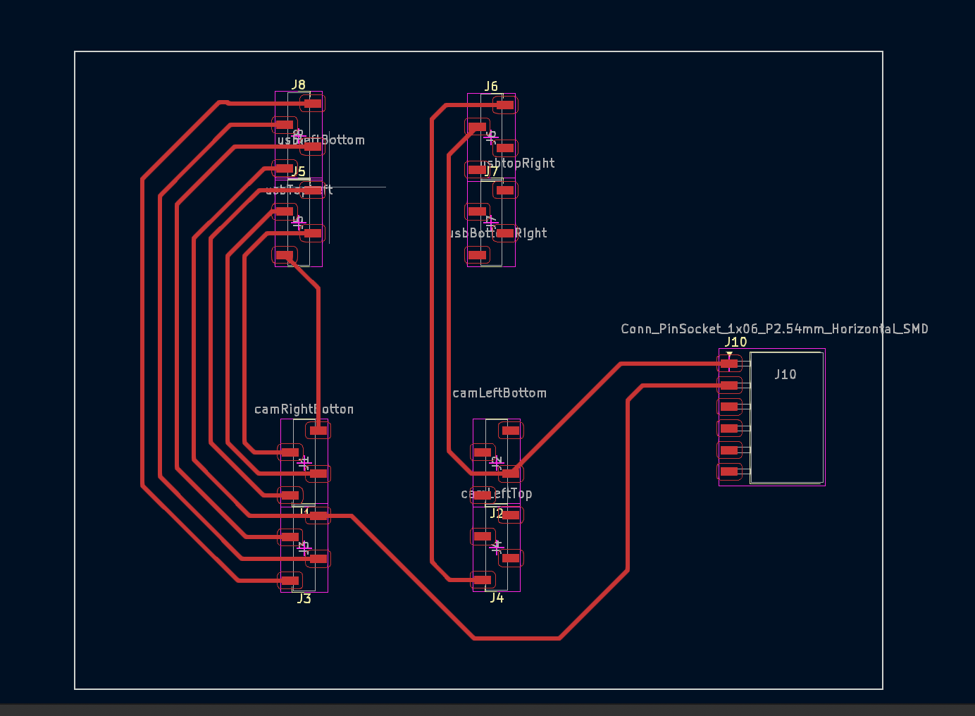This screenshot has height=716, width=975.
Task: Select the J8 reference label
Action: (299, 85)
